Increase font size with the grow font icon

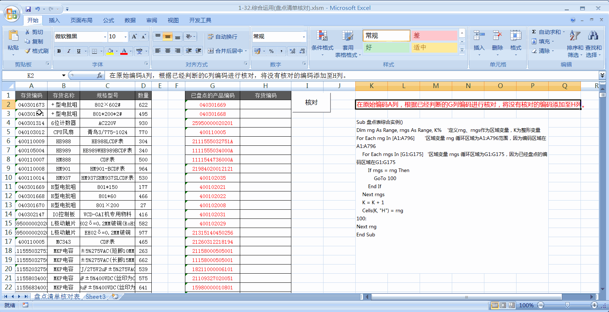[x=134, y=37]
